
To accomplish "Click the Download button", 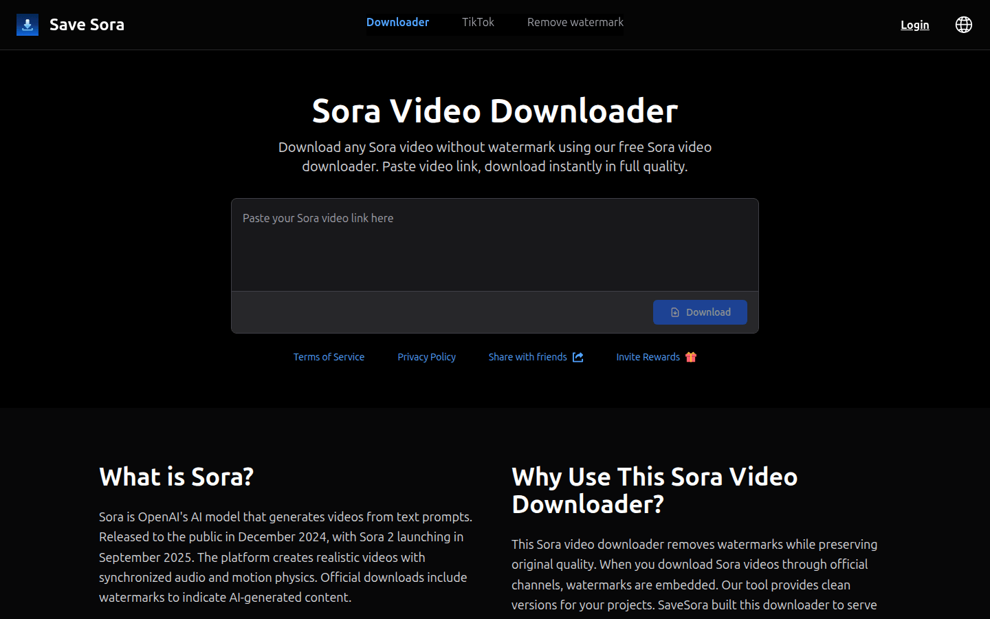I will [700, 312].
